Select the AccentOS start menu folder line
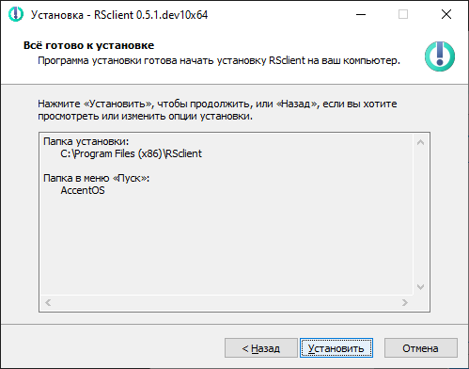 [83, 190]
